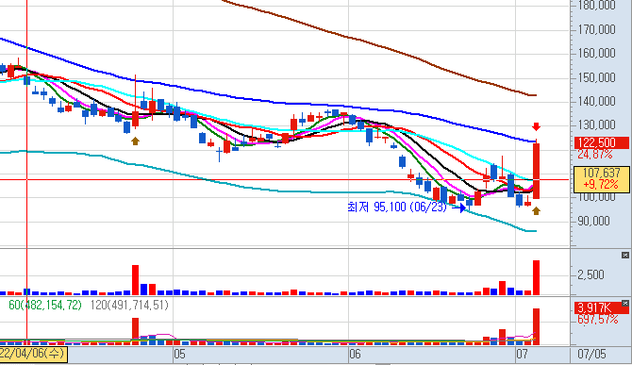The height and width of the screenshot is (365, 632).
Task: Click the 07/05 date label at axis end
Action: click(x=591, y=354)
